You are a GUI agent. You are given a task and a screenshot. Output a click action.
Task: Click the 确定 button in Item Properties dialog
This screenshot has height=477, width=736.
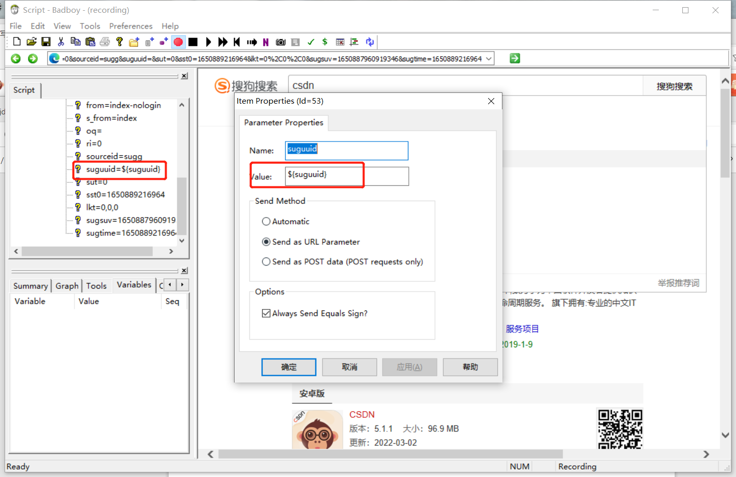[288, 367]
